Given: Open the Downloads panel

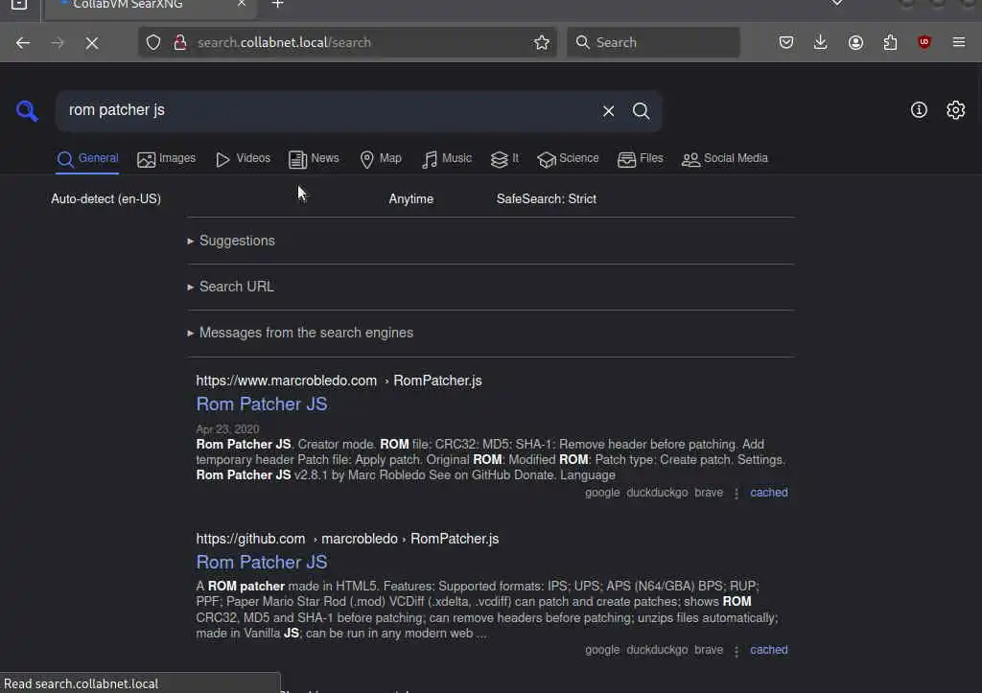Looking at the screenshot, I should [x=821, y=42].
